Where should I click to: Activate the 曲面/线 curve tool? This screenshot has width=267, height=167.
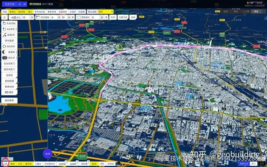coord(9,35)
